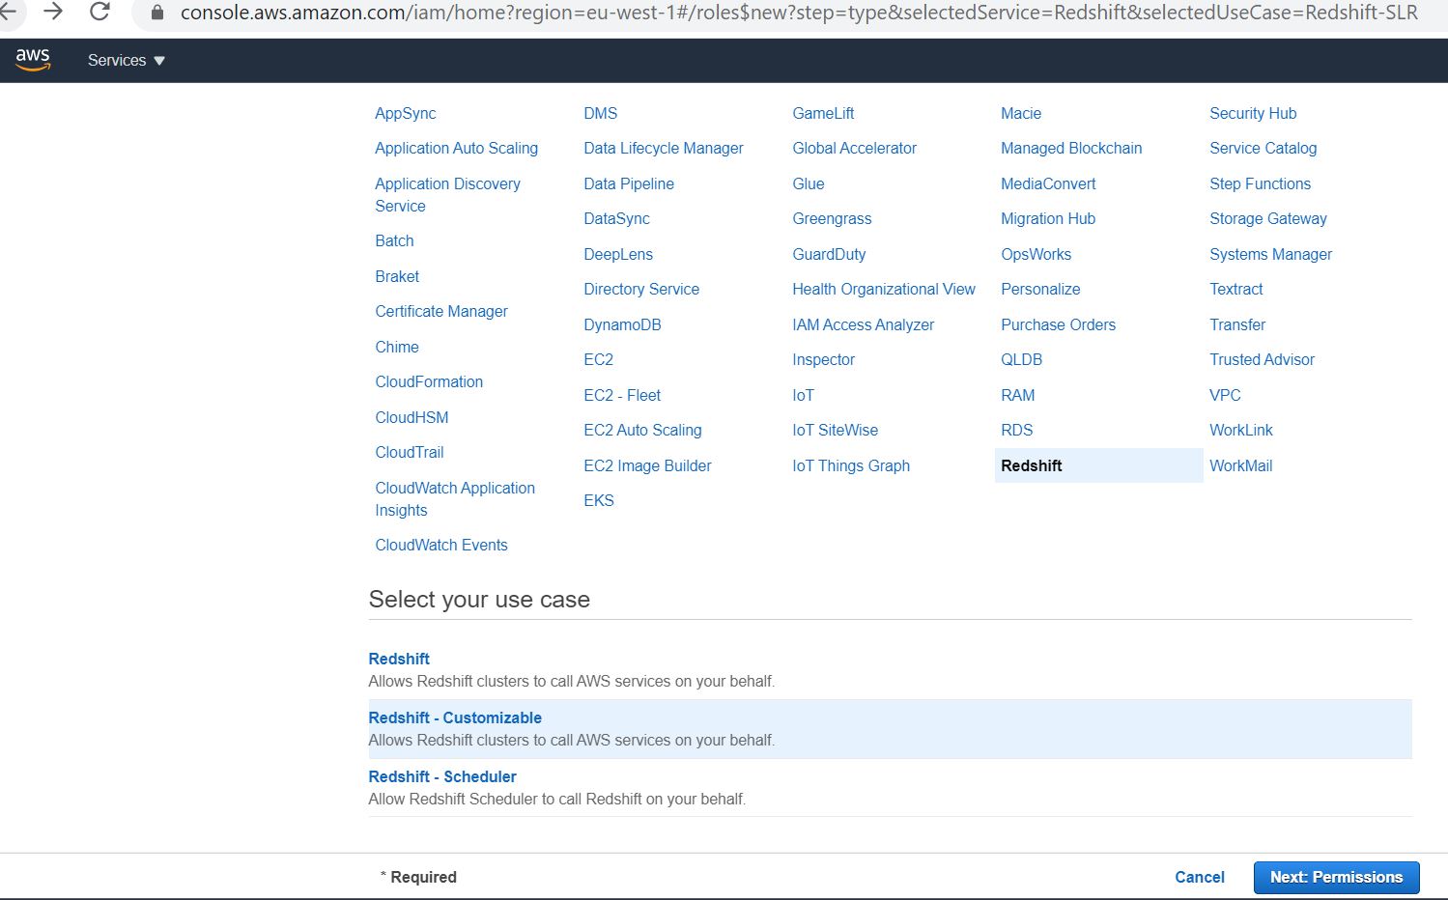Screen dimensions: 1448x900
Task: Choose the Batch service
Action: coord(394,240)
